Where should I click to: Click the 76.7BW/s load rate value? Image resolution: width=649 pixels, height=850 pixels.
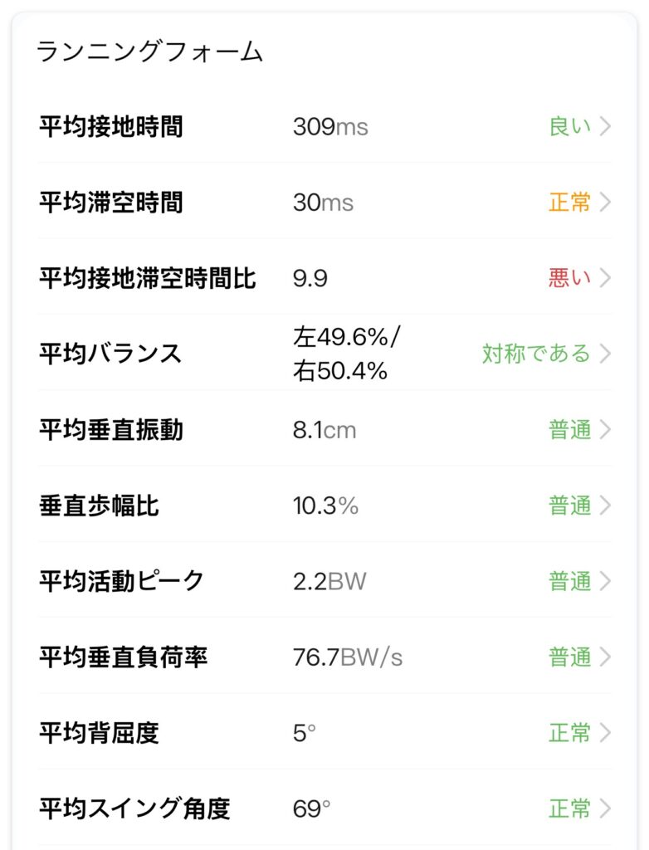tap(348, 657)
